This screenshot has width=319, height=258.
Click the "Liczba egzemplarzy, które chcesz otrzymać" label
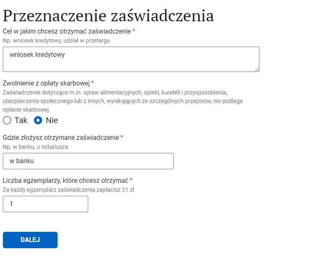pyautogui.click(x=65, y=180)
